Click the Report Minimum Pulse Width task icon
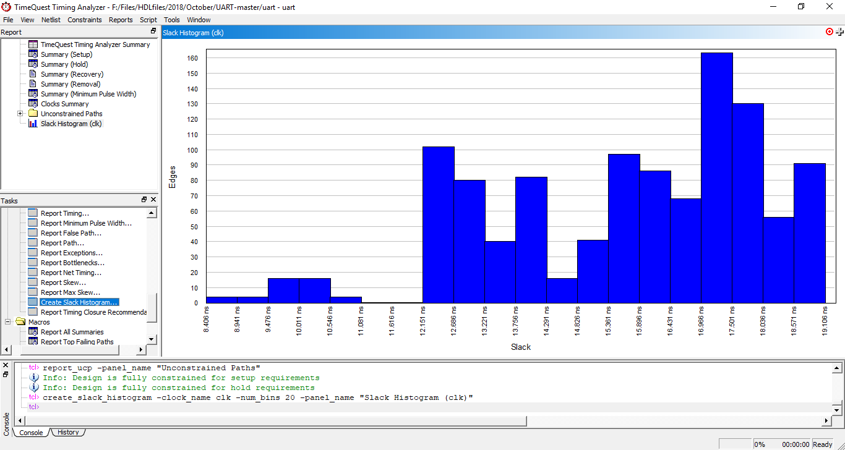The width and height of the screenshot is (845, 450). click(33, 223)
